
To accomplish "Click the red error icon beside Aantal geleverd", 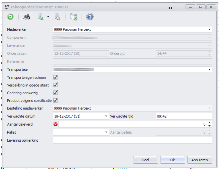I will point(56,124).
